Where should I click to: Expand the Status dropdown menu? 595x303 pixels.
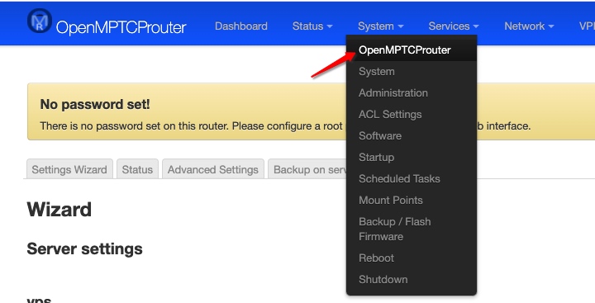pos(312,26)
